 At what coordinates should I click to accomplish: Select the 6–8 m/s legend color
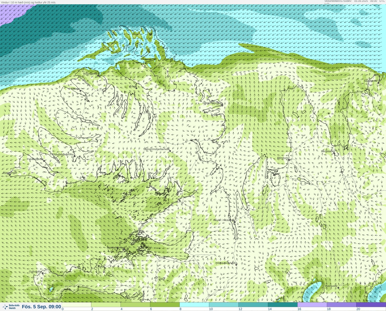click(165, 305)
